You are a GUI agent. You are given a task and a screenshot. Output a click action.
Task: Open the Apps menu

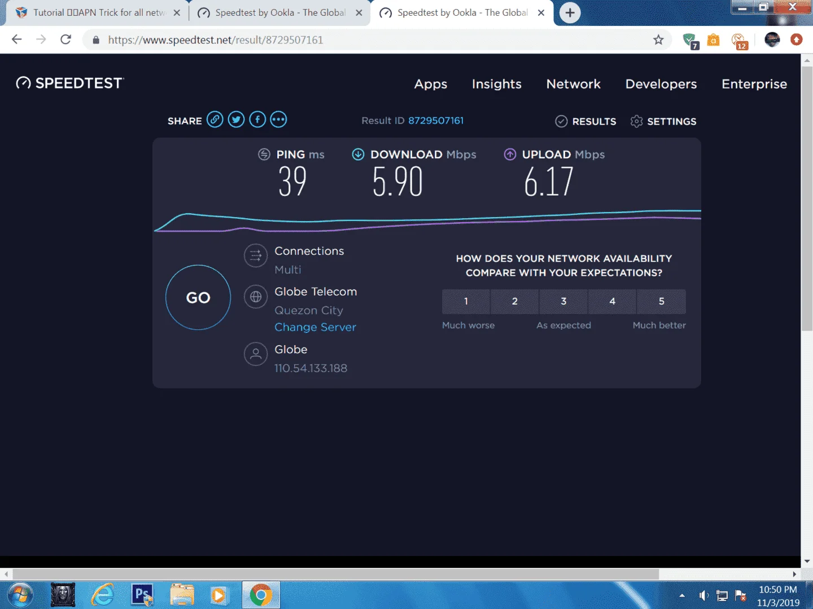click(431, 84)
